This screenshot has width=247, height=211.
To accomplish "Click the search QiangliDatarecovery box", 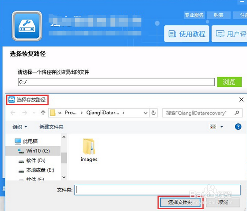I will tap(202, 113).
